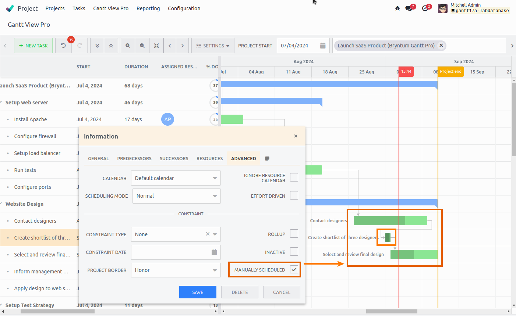Click the Undo toolbar icon
516x316 pixels.
click(x=63, y=45)
